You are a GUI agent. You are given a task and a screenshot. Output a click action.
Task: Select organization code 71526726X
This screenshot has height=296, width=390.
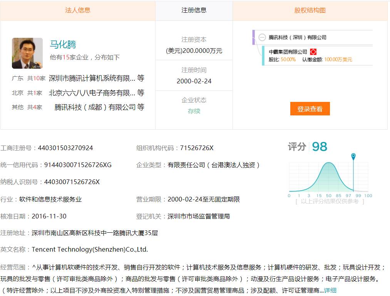(197, 148)
